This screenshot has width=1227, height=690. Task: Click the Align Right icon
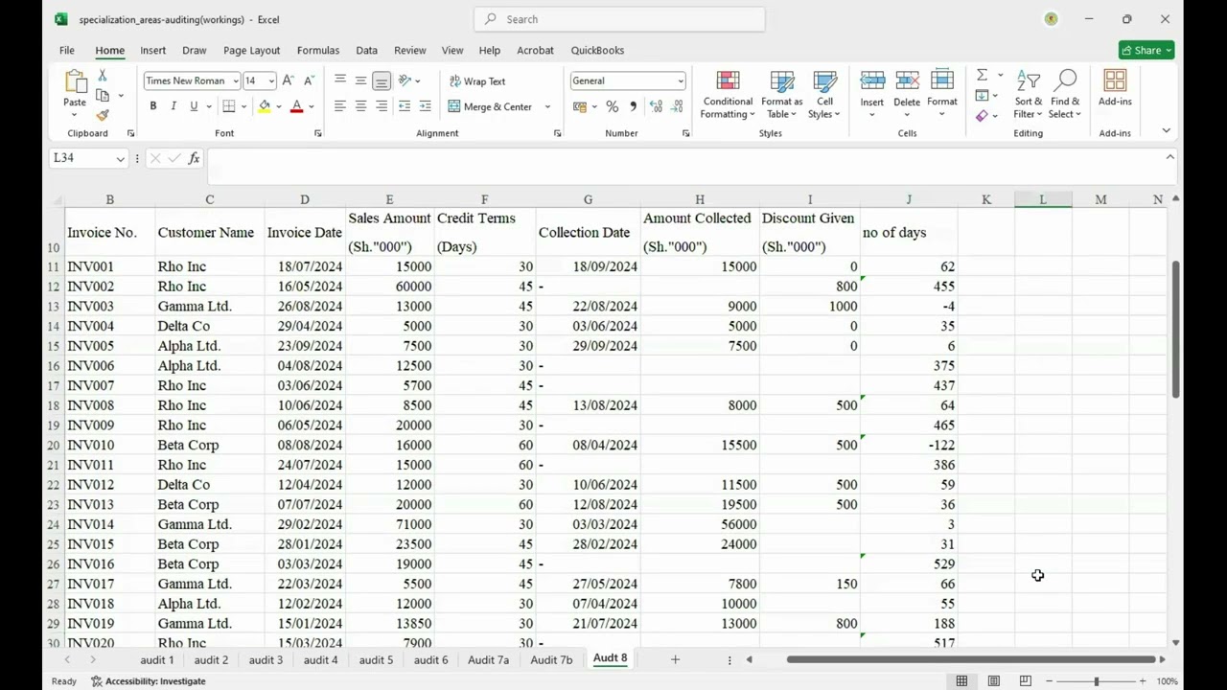coord(382,106)
